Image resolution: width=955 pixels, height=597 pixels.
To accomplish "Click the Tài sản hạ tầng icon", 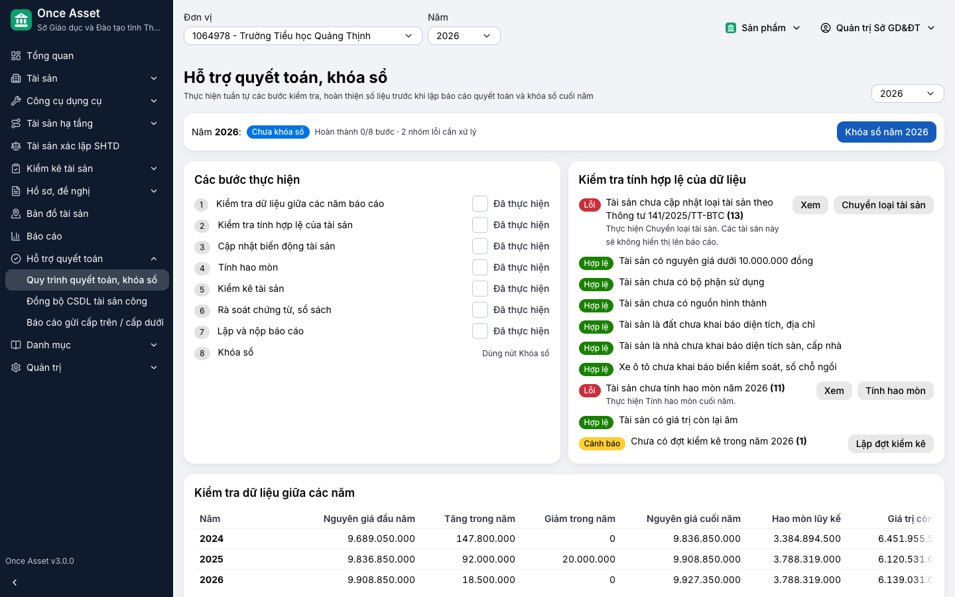I will tap(16, 123).
